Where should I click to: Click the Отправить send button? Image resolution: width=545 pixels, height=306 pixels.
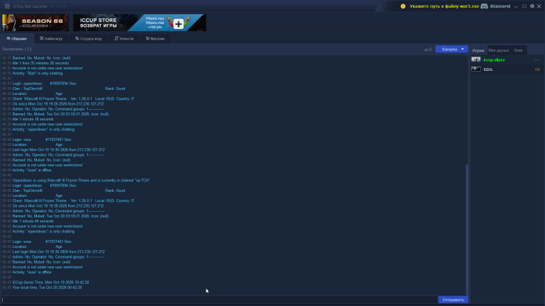[x=453, y=300]
